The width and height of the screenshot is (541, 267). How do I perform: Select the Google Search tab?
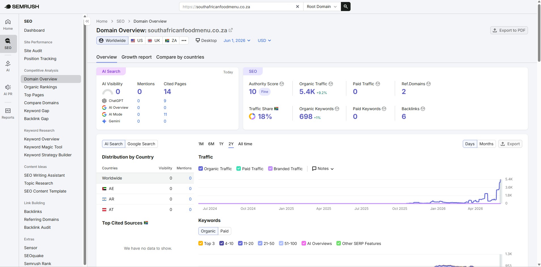coord(141,144)
